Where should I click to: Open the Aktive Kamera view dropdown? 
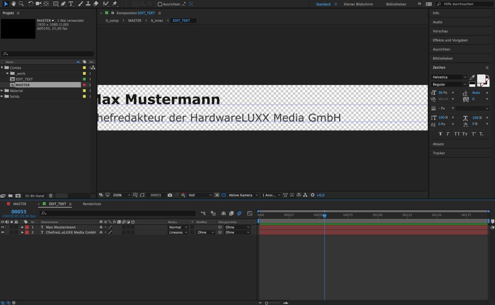pos(243,195)
